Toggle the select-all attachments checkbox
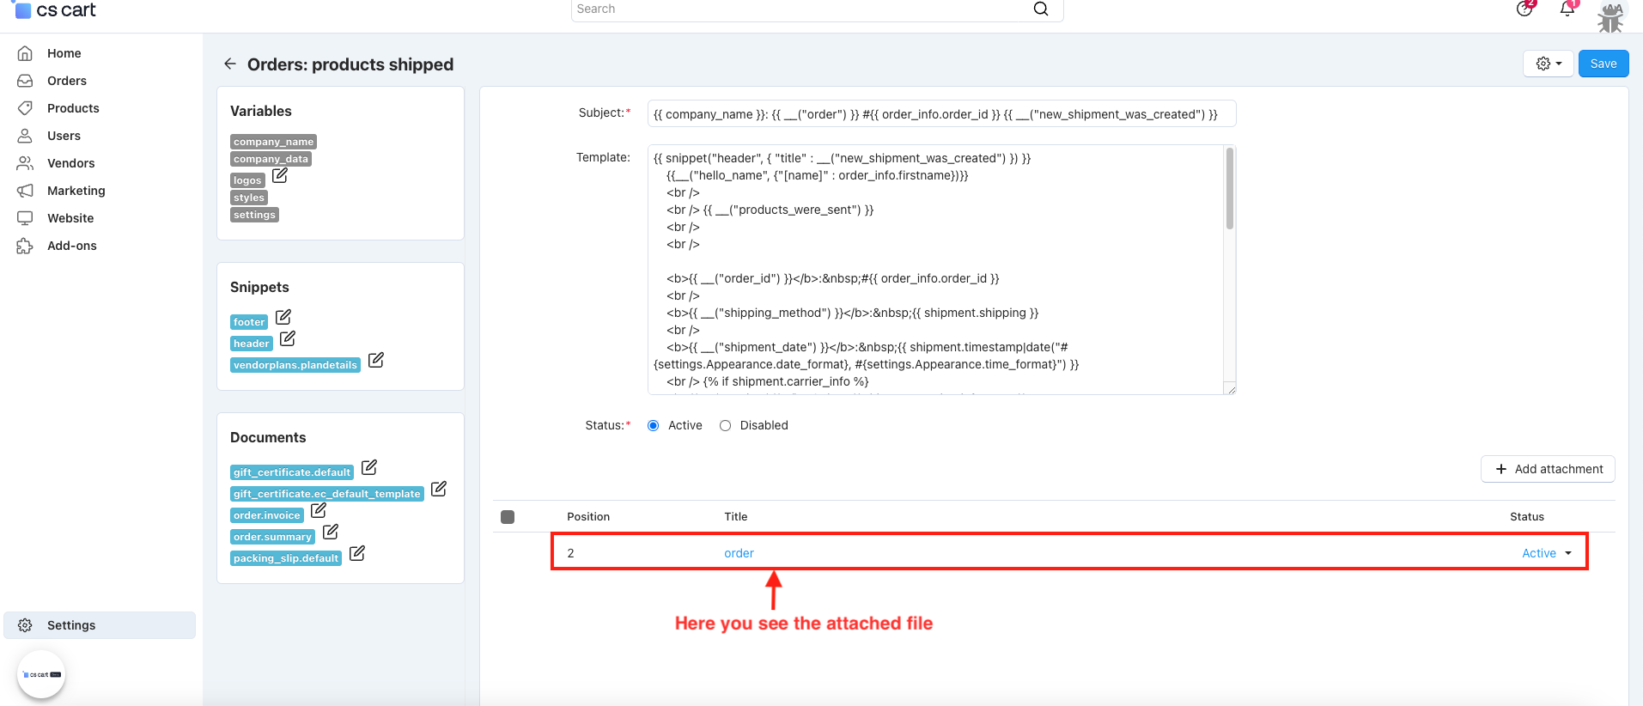Screen dimensions: 1643x706 click(x=508, y=517)
